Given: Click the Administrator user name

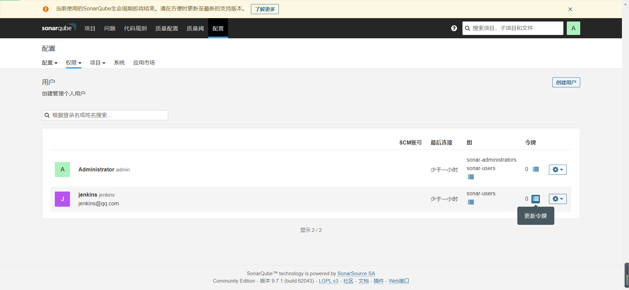Looking at the screenshot, I should [96, 169].
